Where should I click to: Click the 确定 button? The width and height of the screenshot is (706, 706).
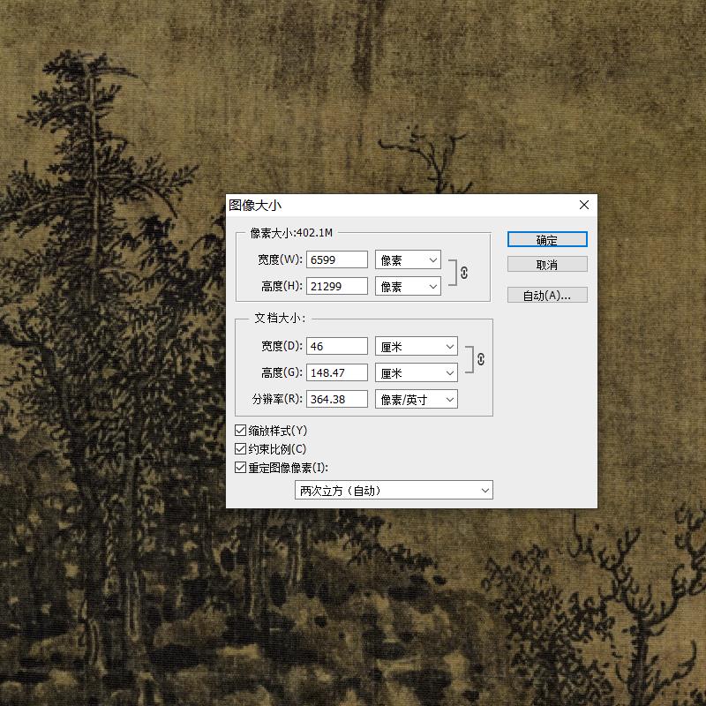[x=547, y=239]
